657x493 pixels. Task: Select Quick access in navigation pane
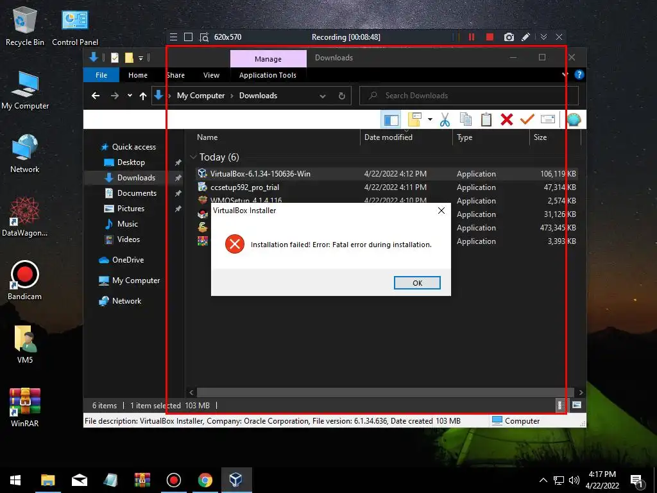pos(133,147)
